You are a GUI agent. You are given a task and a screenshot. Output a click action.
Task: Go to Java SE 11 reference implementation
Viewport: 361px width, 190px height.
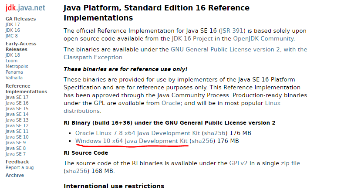tap(17, 131)
